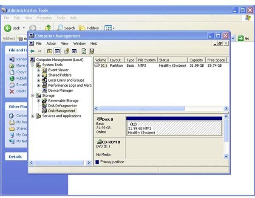This screenshot has width=255, height=198.
Task: Open Device Manager from the tree
Action: coord(60,91)
